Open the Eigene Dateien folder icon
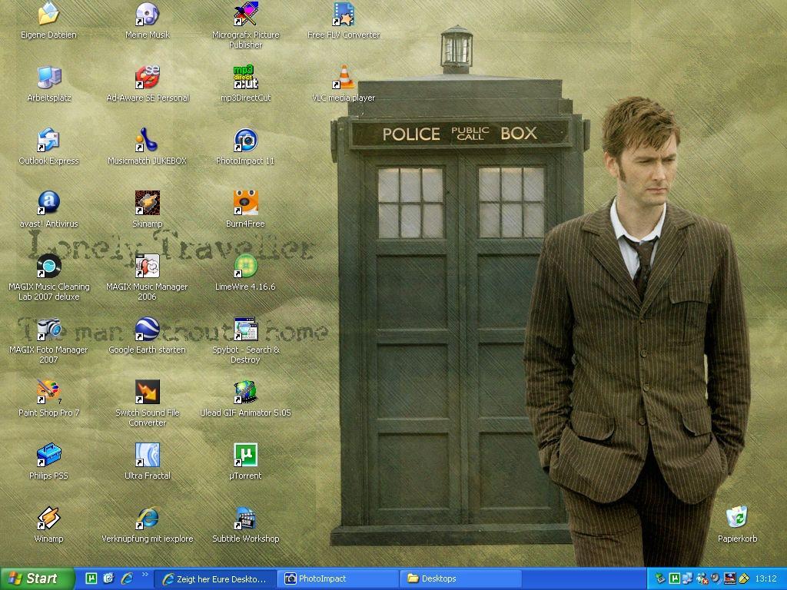Image resolution: width=787 pixels, height=590 pixels. [x=48, y=14]
